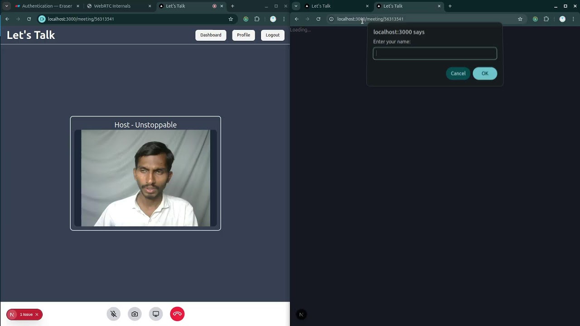The image size is (580, 326).
Task: Open the 1 Issue error badge
Action: [26, 314]
